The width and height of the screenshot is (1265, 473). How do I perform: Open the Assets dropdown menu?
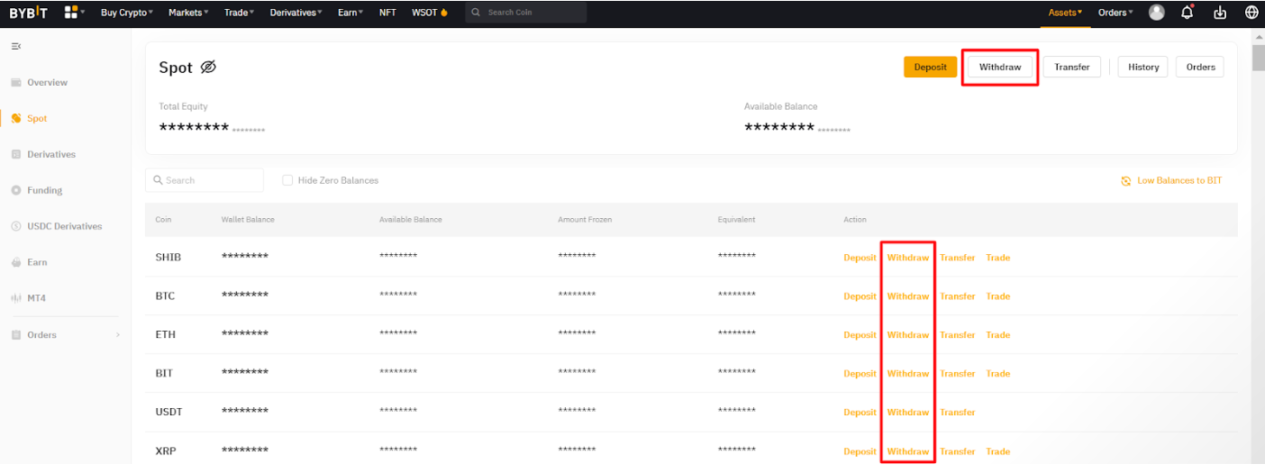point(1065,13)
